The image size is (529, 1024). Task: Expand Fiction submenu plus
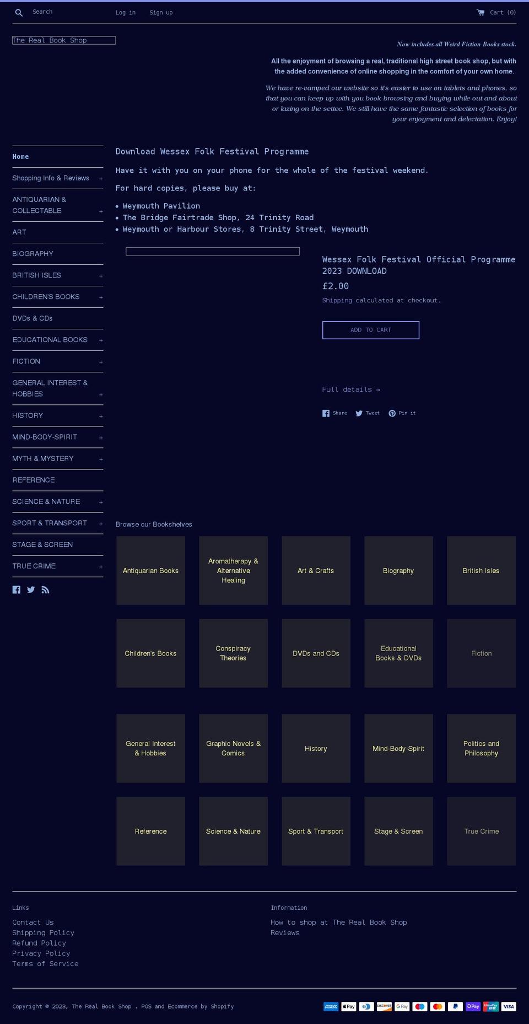pyautogui.click(x=101, y=362)
